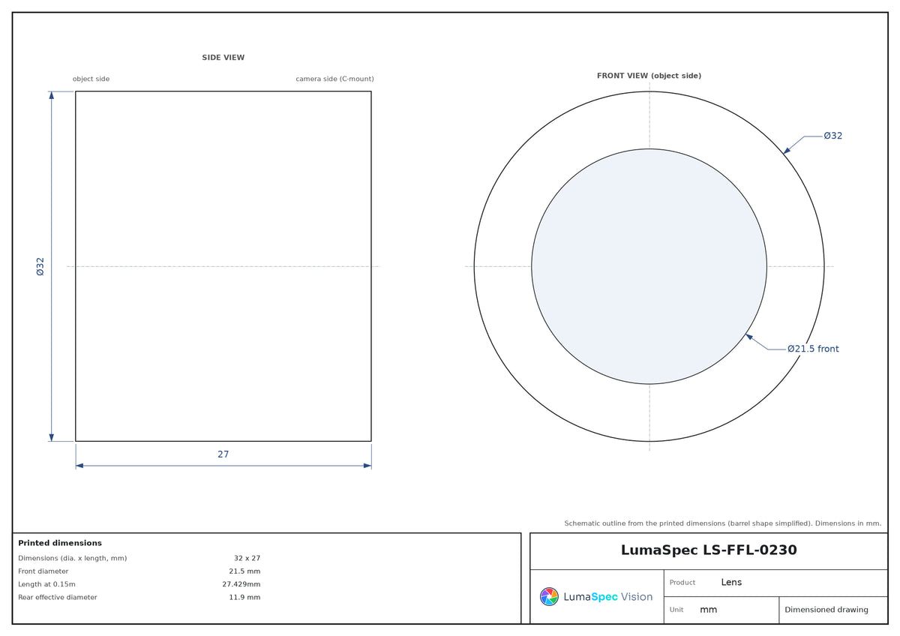This screenshot has height=636, width=900.
Task: Select the vertical Ø32 dimension in side view
Action: [x=40, y=266]
